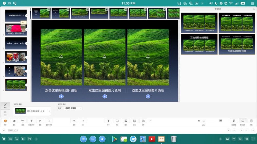Add a new slide with the plus icon

click(31, 121)
